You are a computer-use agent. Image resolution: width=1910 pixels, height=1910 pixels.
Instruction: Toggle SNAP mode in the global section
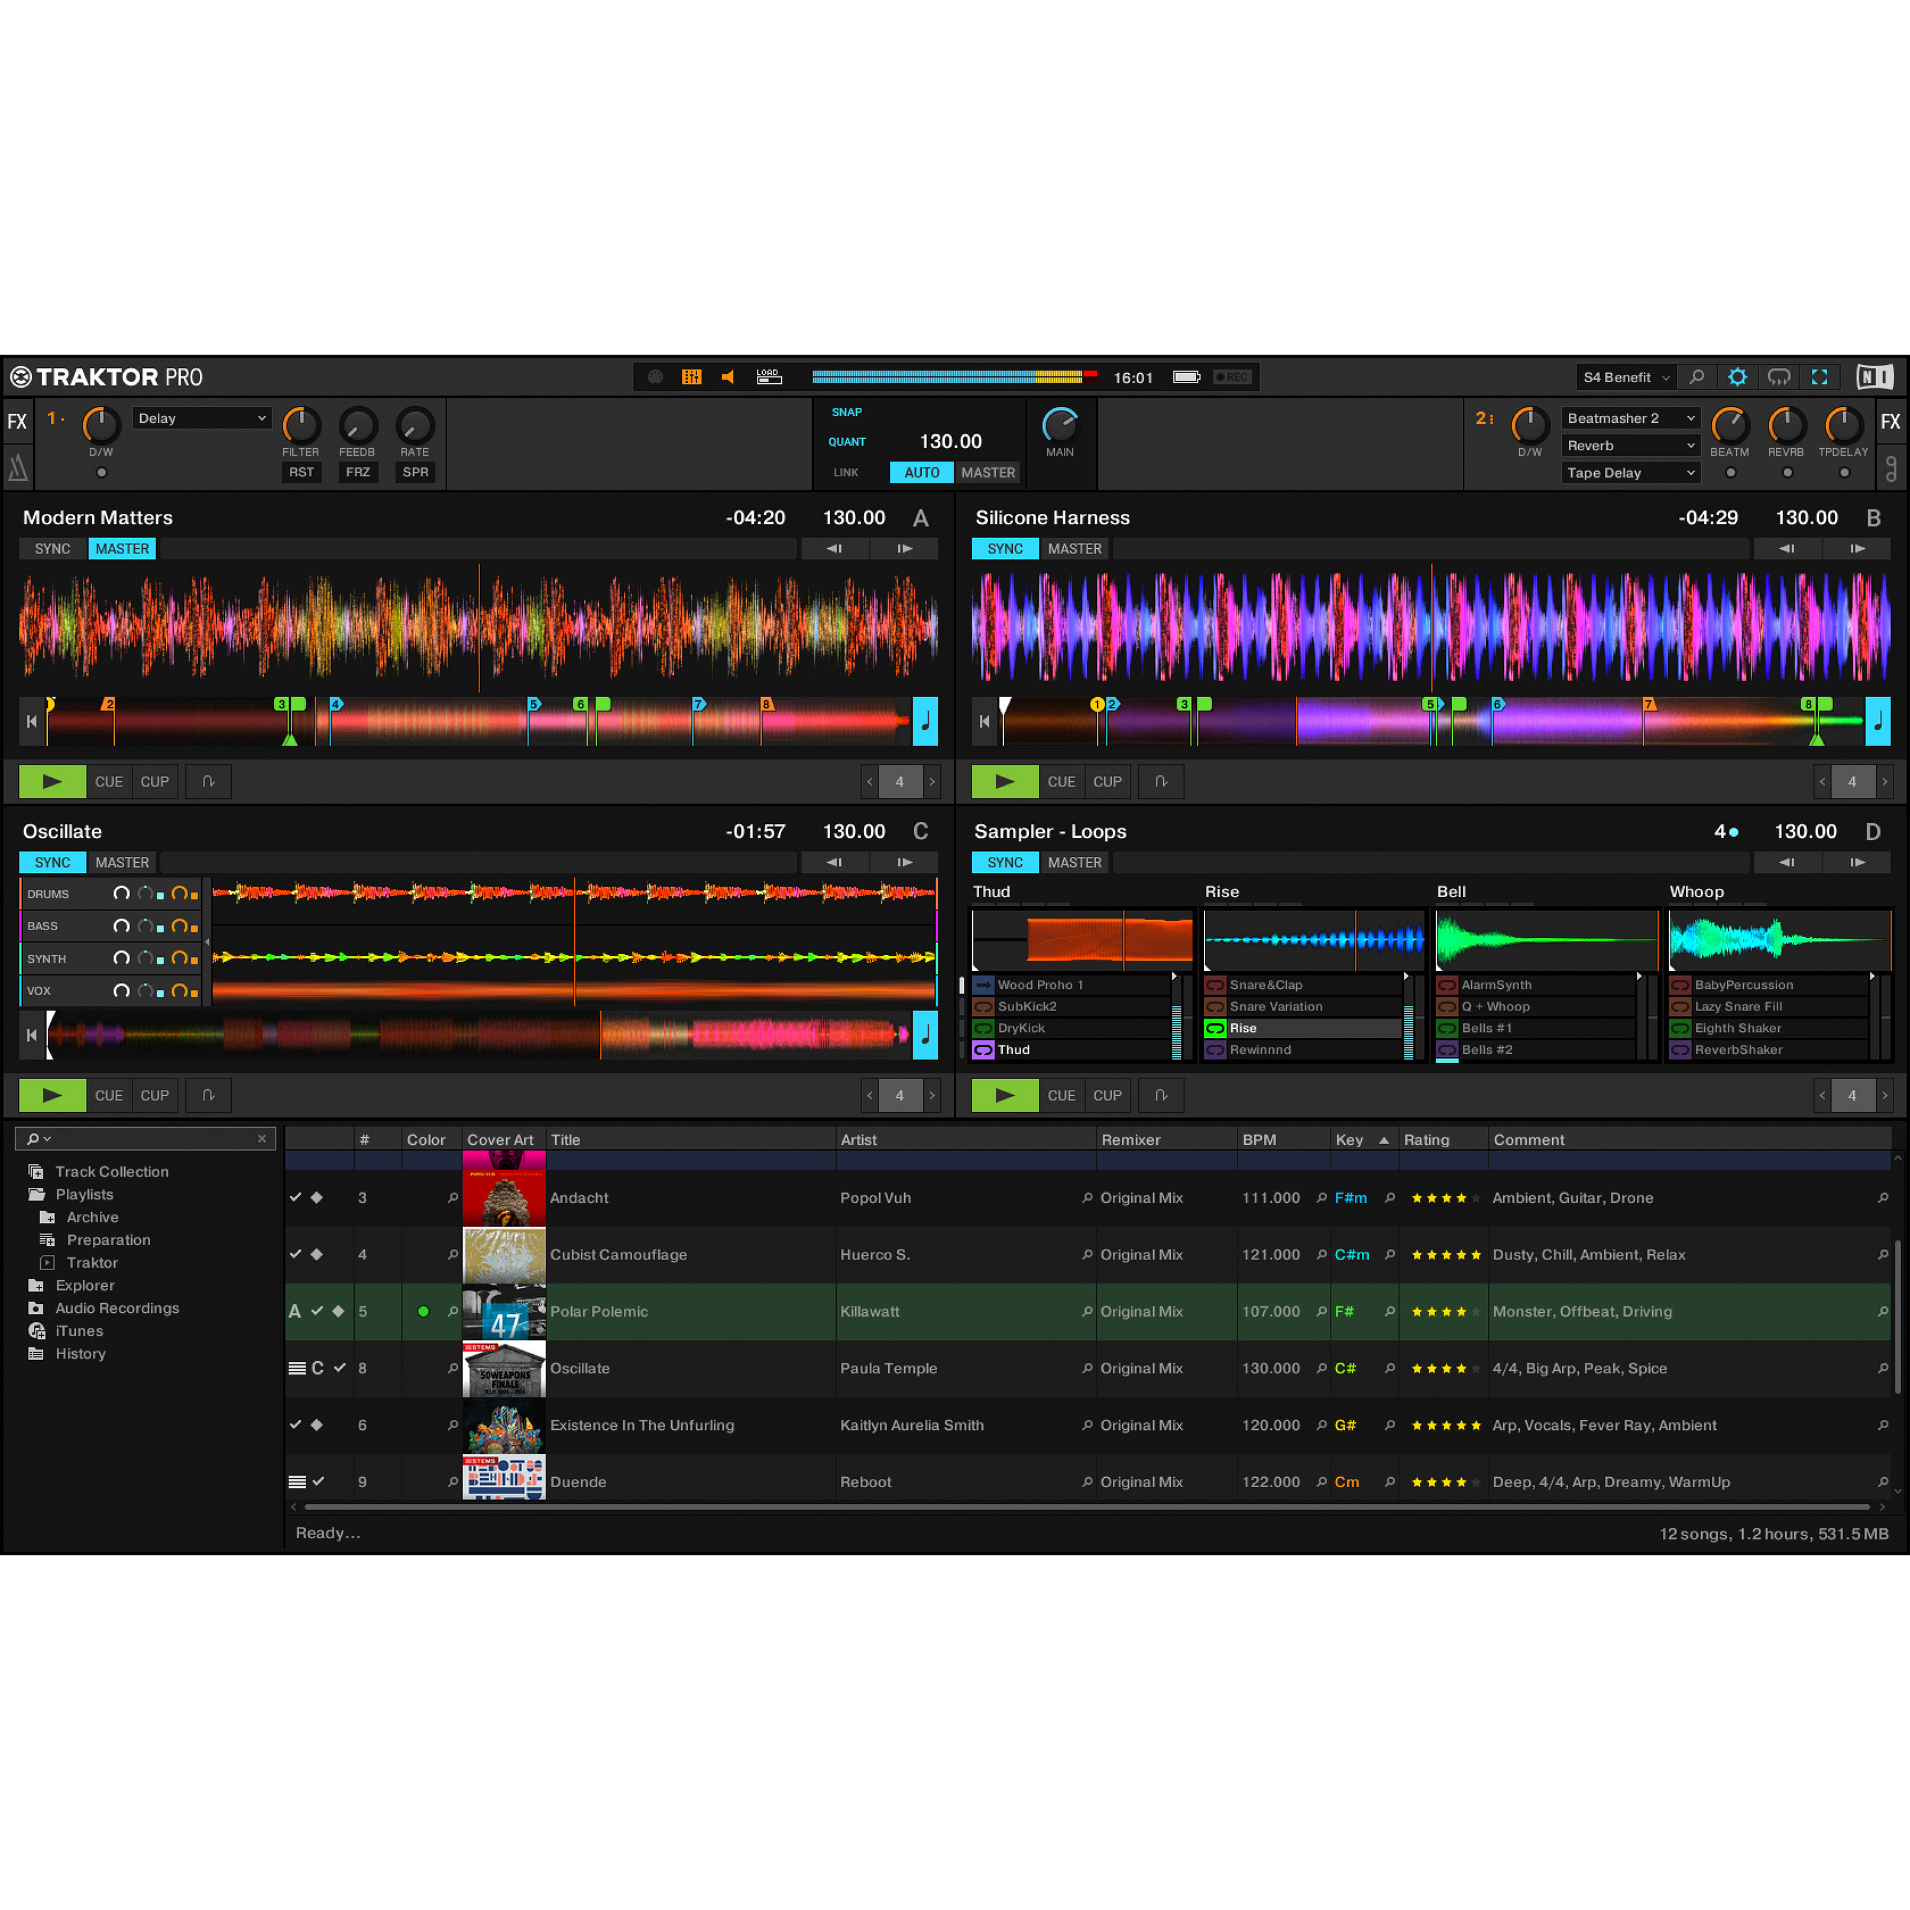846,411
